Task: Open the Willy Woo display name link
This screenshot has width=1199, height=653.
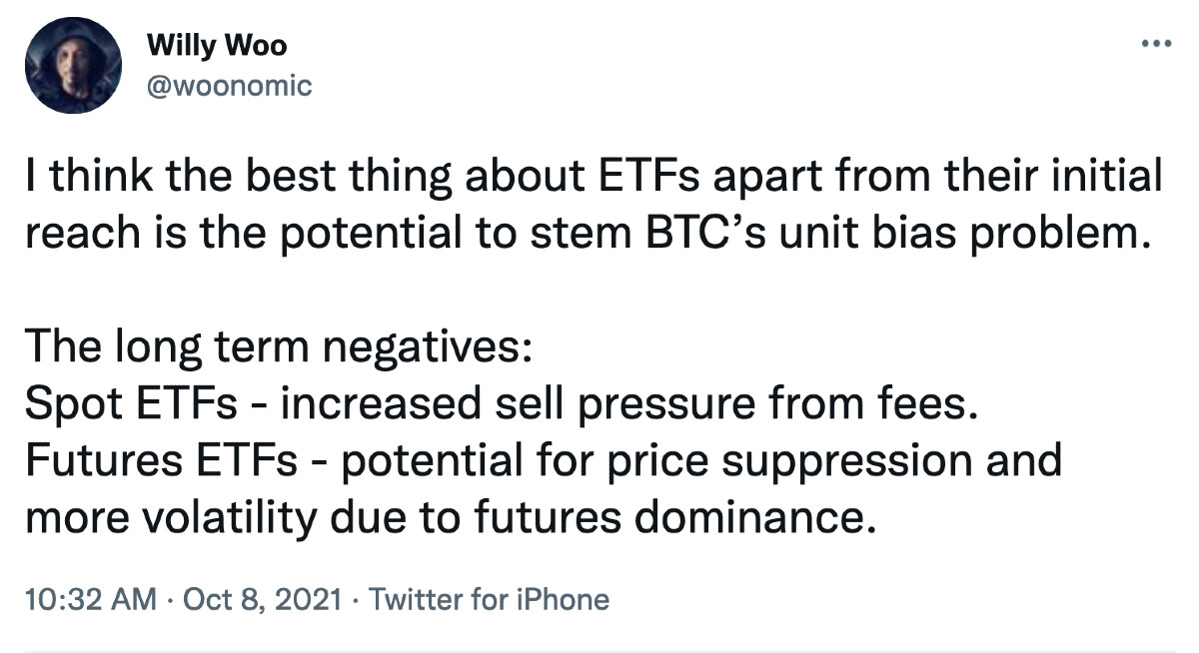Action: 216,46
